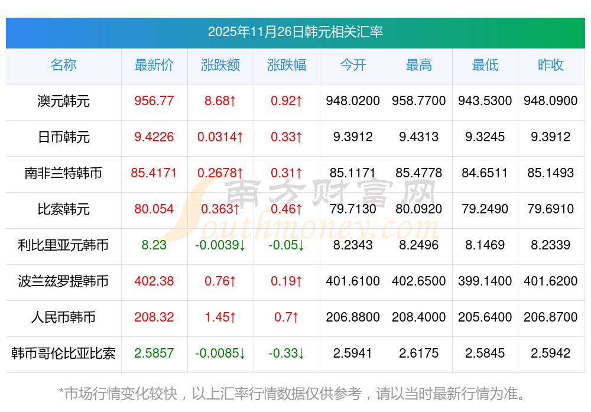
Task: Click the high value 80.0920
Action: click(419, 209)
